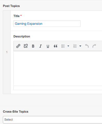Remove link with the unlink icon
Viewport: 102px width, 124px height.
pyautogui.click(x=26, y=46)
